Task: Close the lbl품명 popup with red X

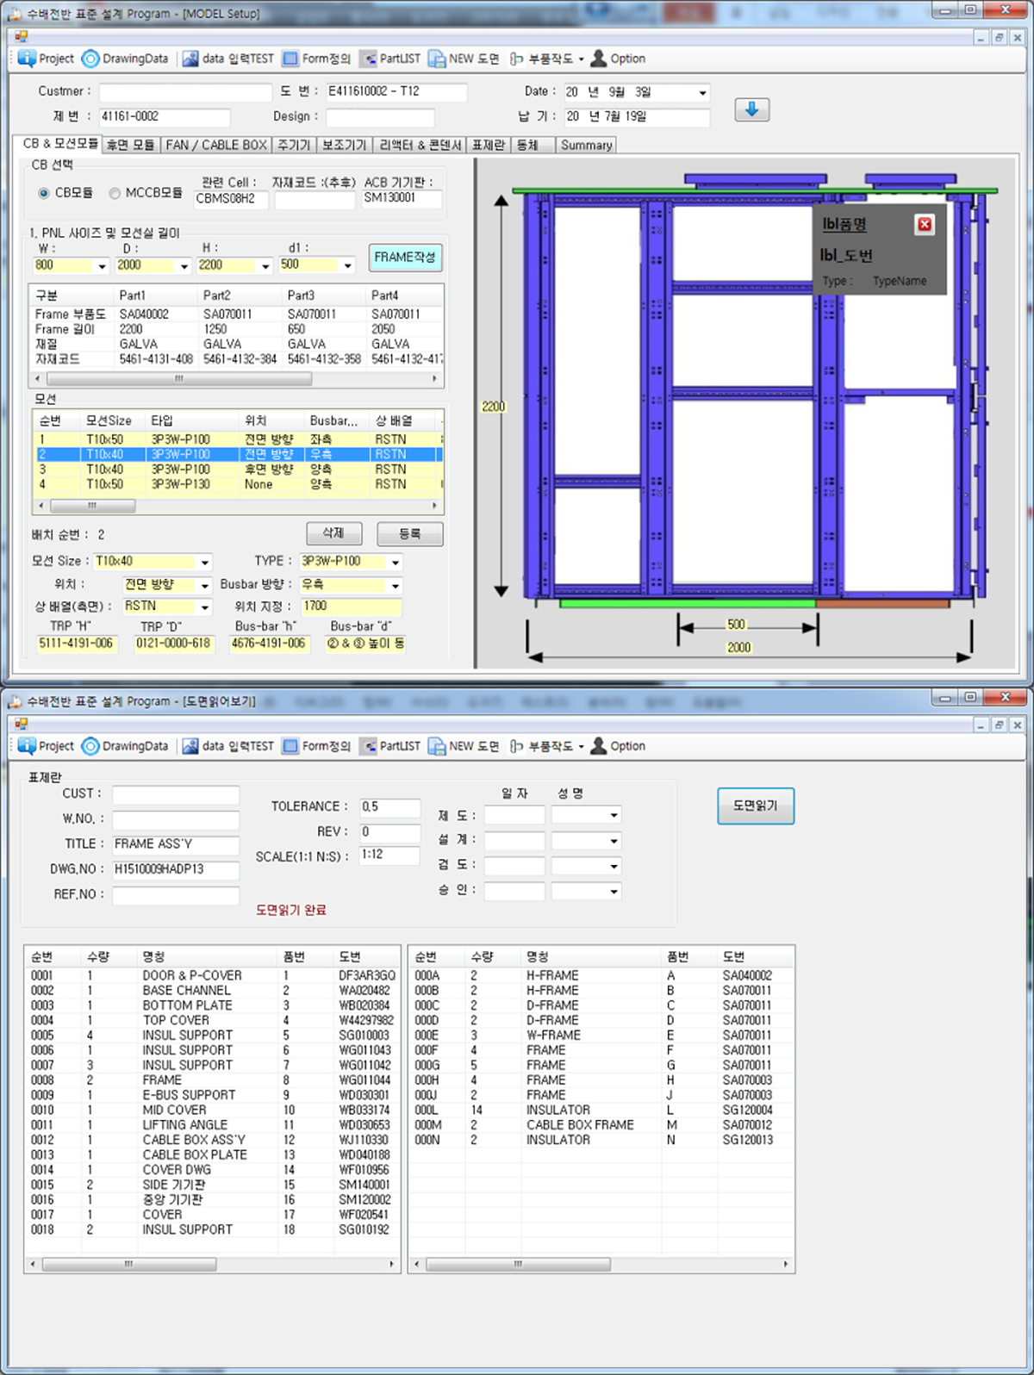Action: pyautogui.click(x=924, y=225)
